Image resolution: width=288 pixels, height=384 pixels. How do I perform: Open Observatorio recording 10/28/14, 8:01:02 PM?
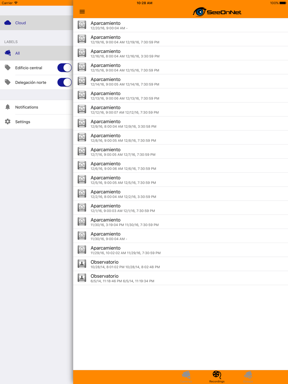(181, 264)
